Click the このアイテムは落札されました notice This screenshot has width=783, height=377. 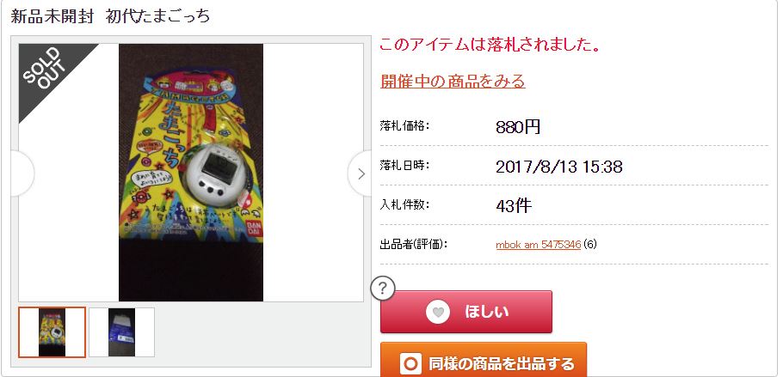490,45
